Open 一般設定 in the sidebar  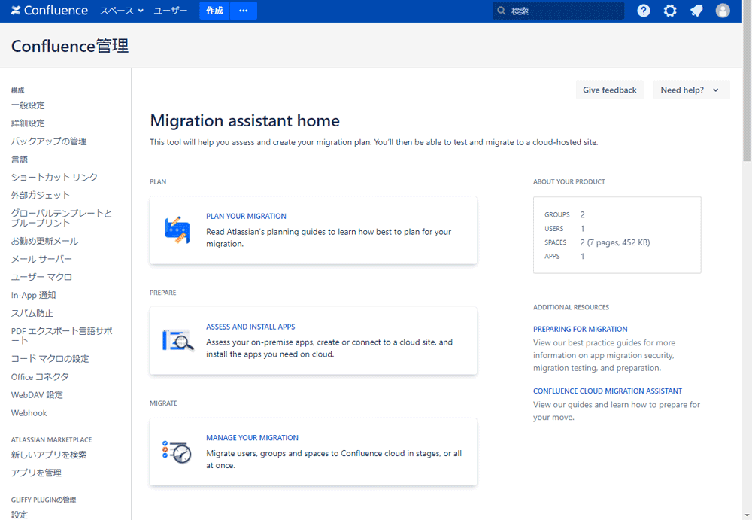(28, 105)
